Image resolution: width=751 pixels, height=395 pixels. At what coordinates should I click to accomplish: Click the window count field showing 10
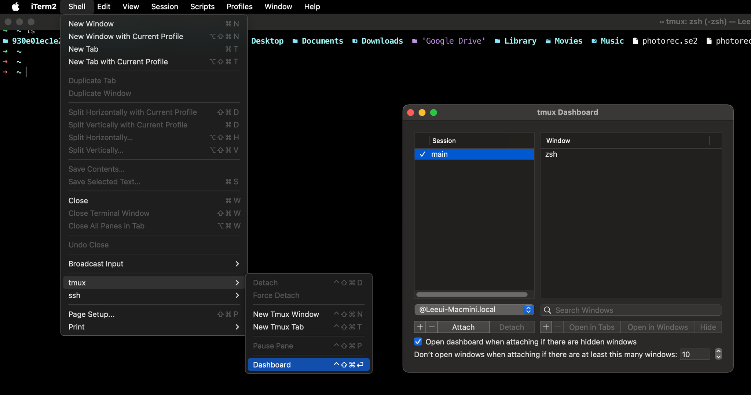pos(695,354)
